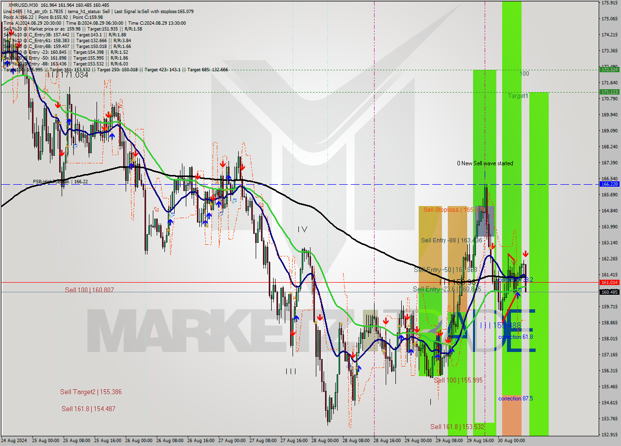Select the 'FSB-HighToBreak | 166.22' label
The image size is (621, 446).
[x=60, y=182]
